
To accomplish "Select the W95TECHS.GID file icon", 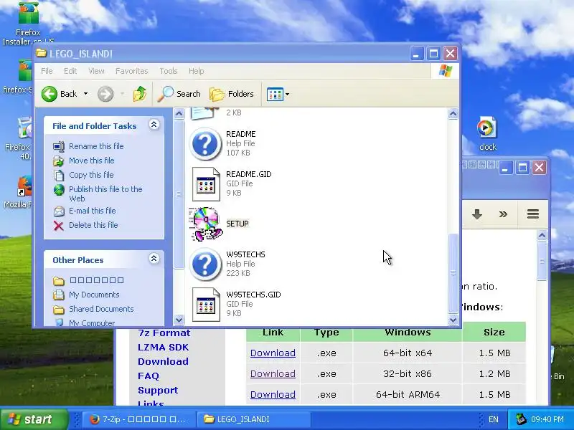I will (x=206, y=304).
